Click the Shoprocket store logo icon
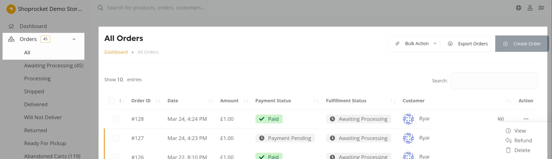Image resolution: width=552 pixels, height=159 pixels. [11, 9]
